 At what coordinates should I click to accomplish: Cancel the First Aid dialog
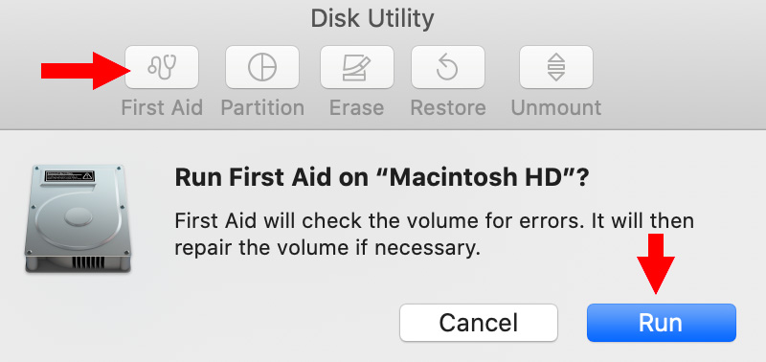[x=479, y=323]
